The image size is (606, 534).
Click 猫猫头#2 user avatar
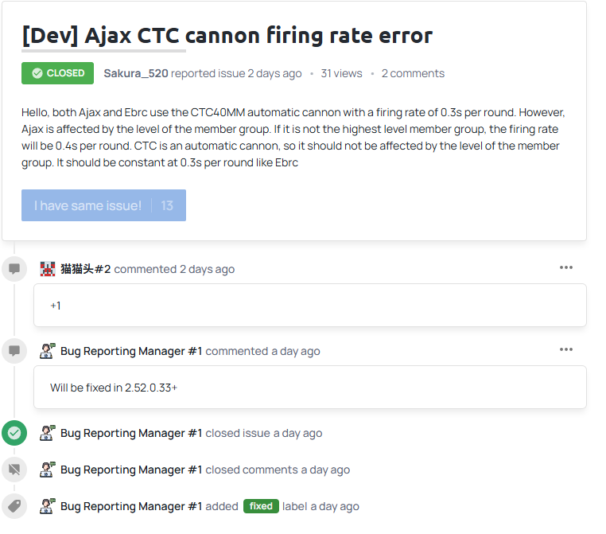[x=48, y=269]
